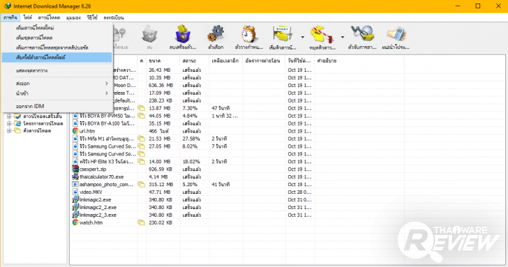
Task: Click the folder icon of the queues tree node
Action: pyautogui.click(x=18, y=131)
